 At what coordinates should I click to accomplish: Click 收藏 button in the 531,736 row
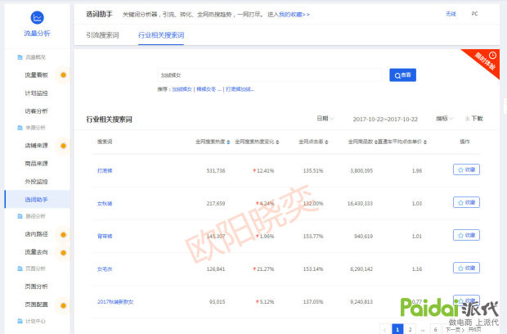coord(466,169)
